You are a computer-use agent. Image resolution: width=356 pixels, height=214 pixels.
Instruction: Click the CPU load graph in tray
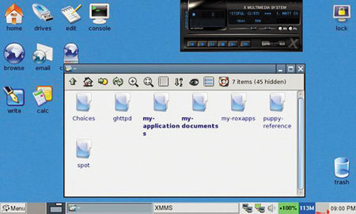[322, 208]
